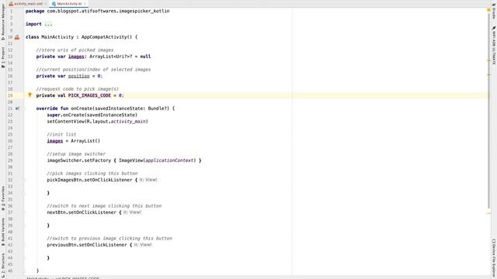Click the warning stripe mark near line 13
This screenshot has width=497, height=279.
488,60
